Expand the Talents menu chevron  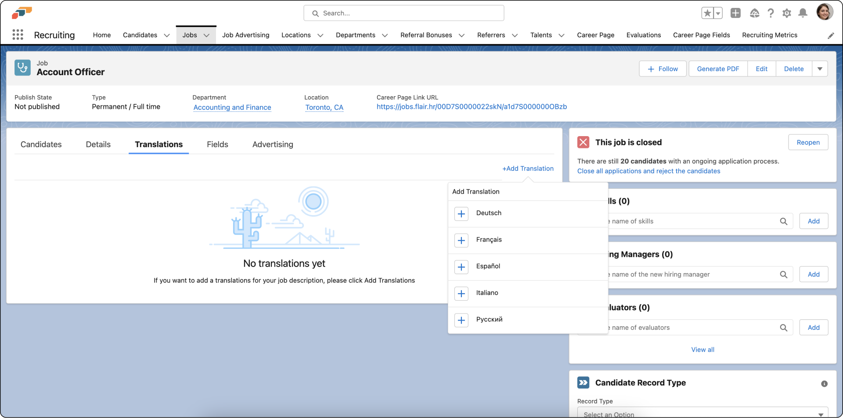[x=561, y=36]
